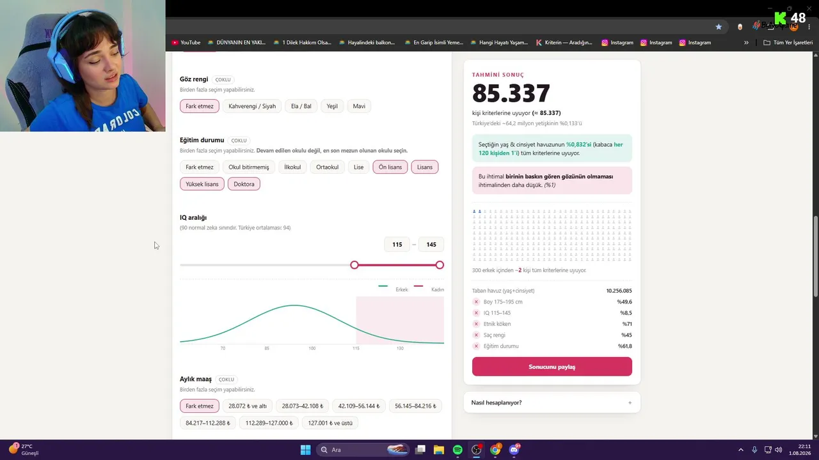Select the Okul bitirmemiş education chip
The width and height of the screenshot is (819, 460).
coord(249,167)
